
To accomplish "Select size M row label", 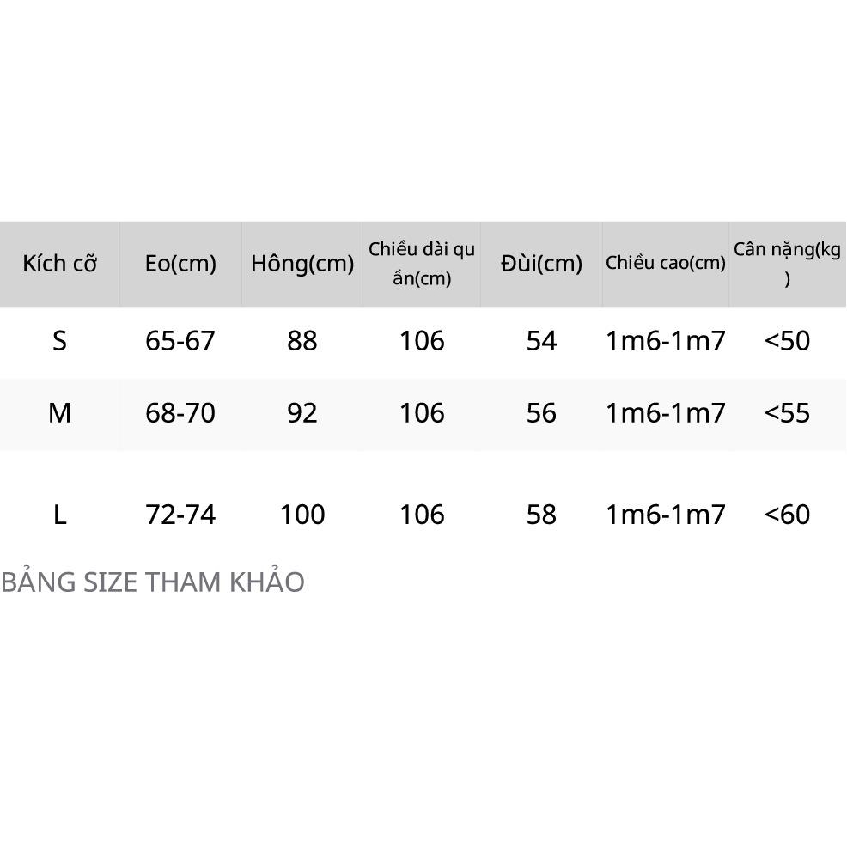I will (x=59, y=413).
